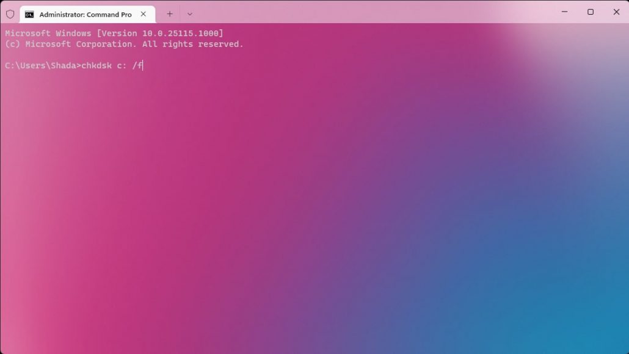Click the Command Prompt icon in the tab
This screenshot has width=629, height=354.
(29, 14)
